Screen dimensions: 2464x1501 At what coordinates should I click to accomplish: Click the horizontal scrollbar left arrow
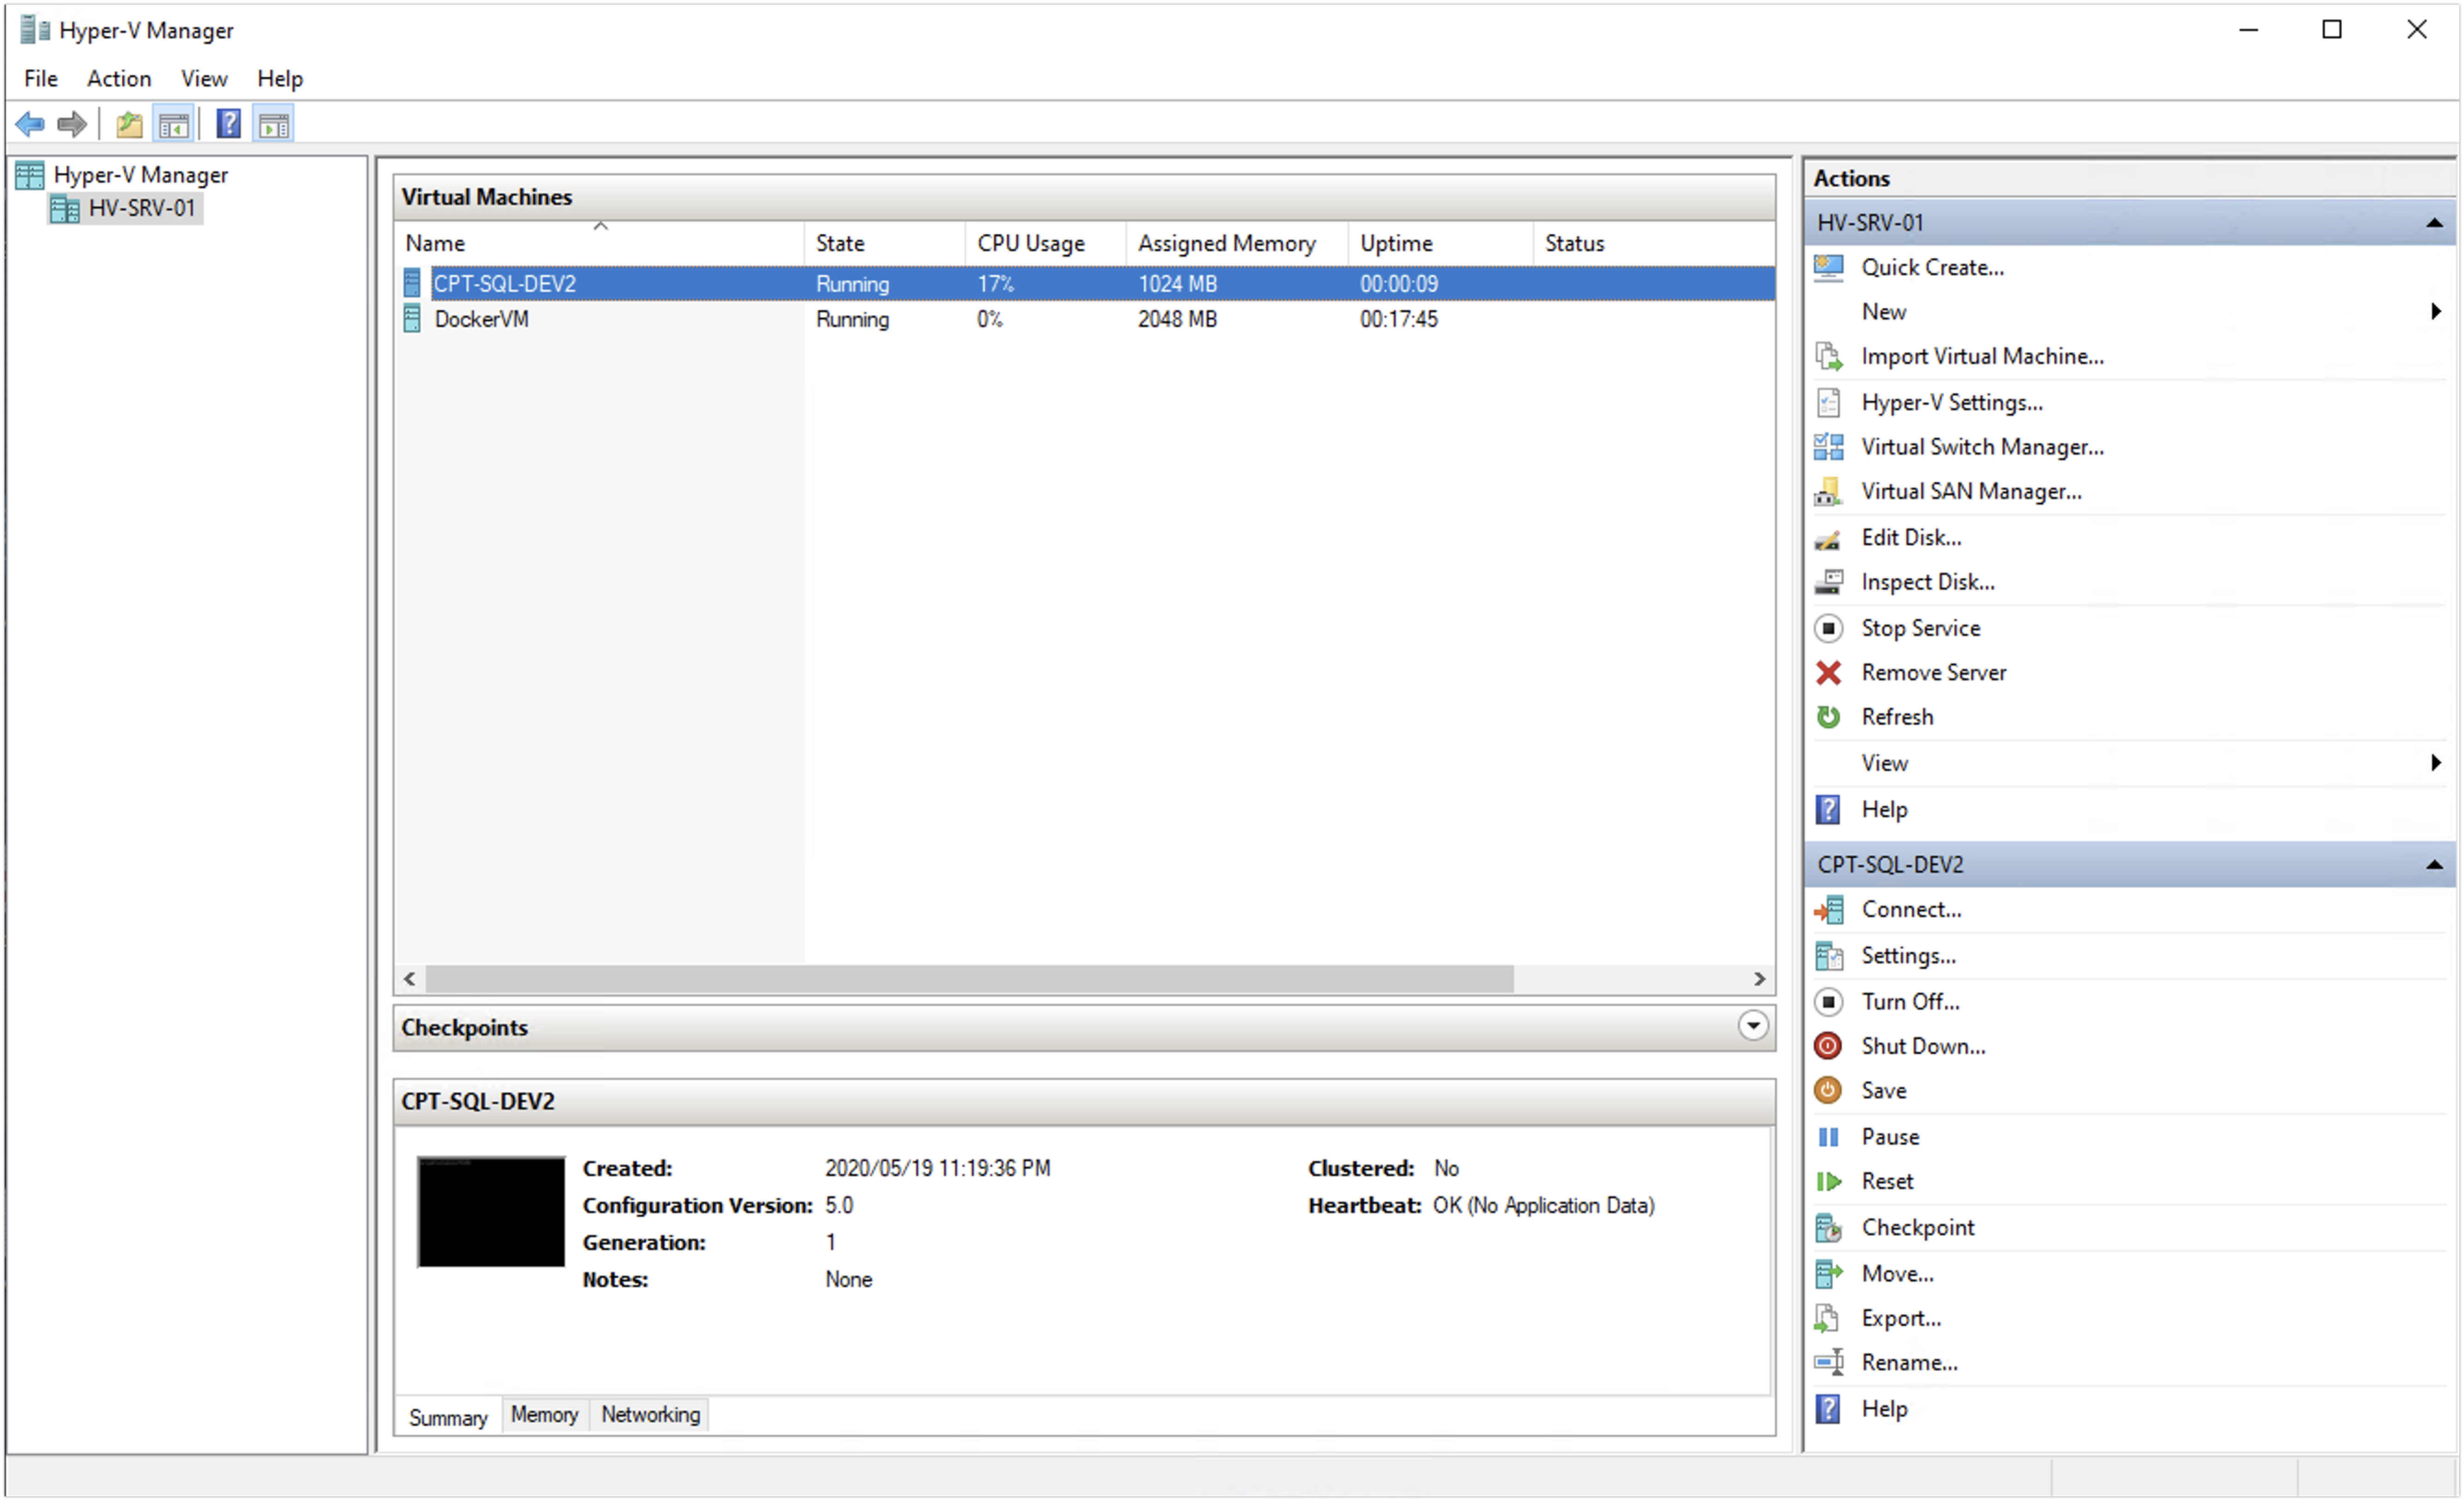click(x=410, y=980)
